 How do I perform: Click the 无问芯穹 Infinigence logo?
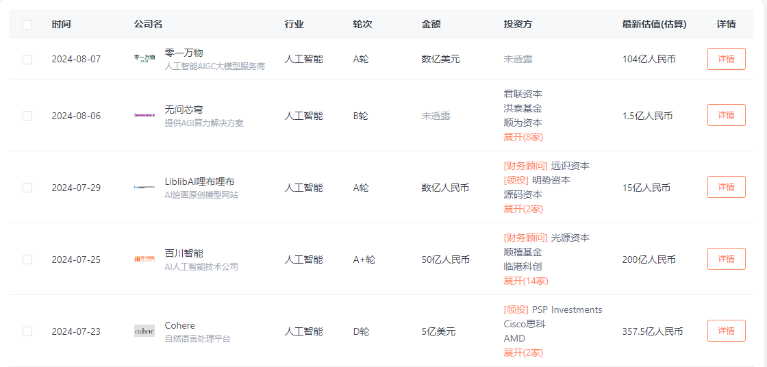pos(144,115)
